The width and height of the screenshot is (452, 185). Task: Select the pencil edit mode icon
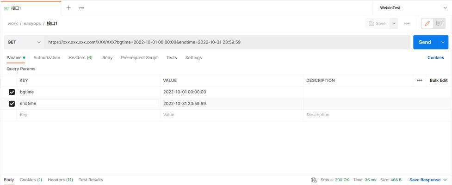[x=427, y=23]
